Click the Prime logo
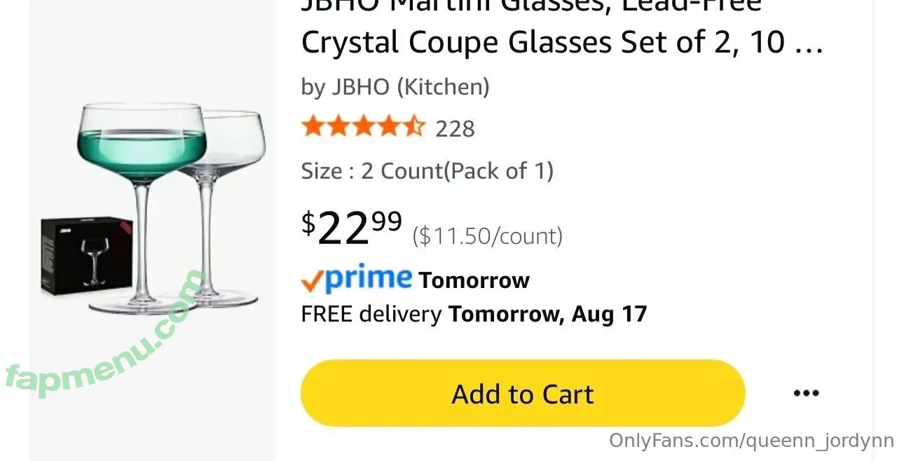 [x=368, y=278]
